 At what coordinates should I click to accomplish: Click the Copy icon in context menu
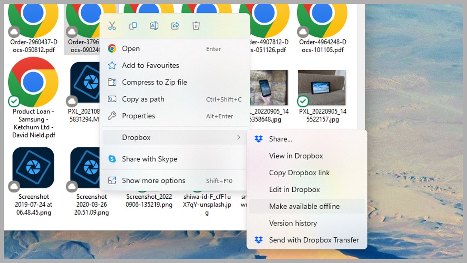point(133,26)
